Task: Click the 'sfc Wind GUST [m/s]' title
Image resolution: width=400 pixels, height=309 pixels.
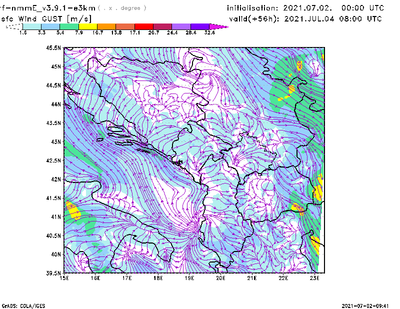Action: point(46,19)
